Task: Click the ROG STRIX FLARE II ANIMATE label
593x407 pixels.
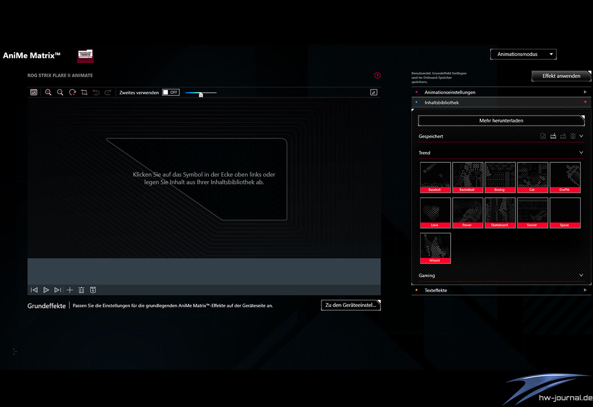Action: coord(60,75)
